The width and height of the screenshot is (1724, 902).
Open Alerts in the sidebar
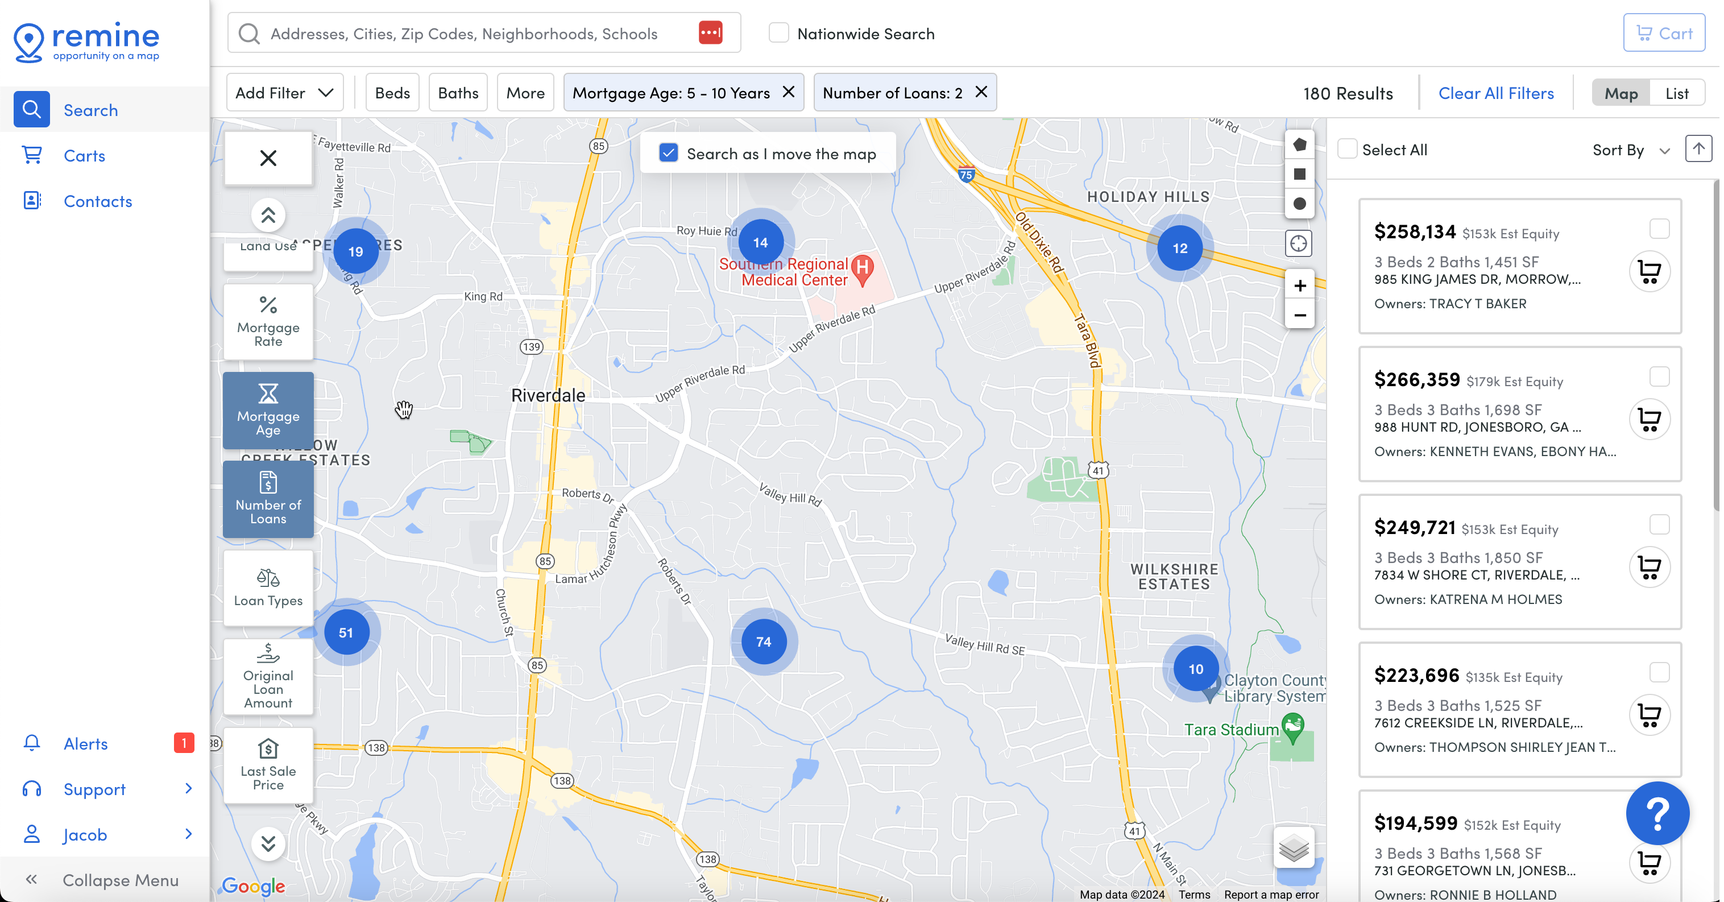click(105, 743)
